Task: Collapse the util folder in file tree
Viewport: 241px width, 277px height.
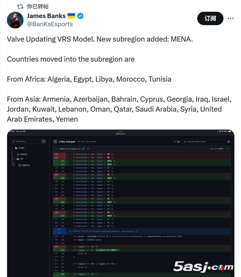Action: (14, 159)
